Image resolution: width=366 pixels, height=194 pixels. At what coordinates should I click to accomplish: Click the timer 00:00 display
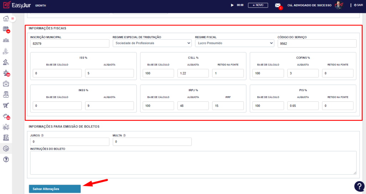click(x=240, y=5)
